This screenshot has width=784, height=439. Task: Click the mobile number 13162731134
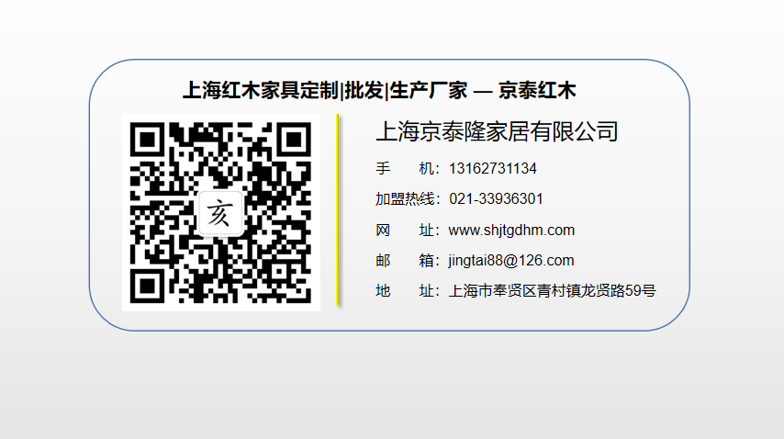[x=493, y=169]
